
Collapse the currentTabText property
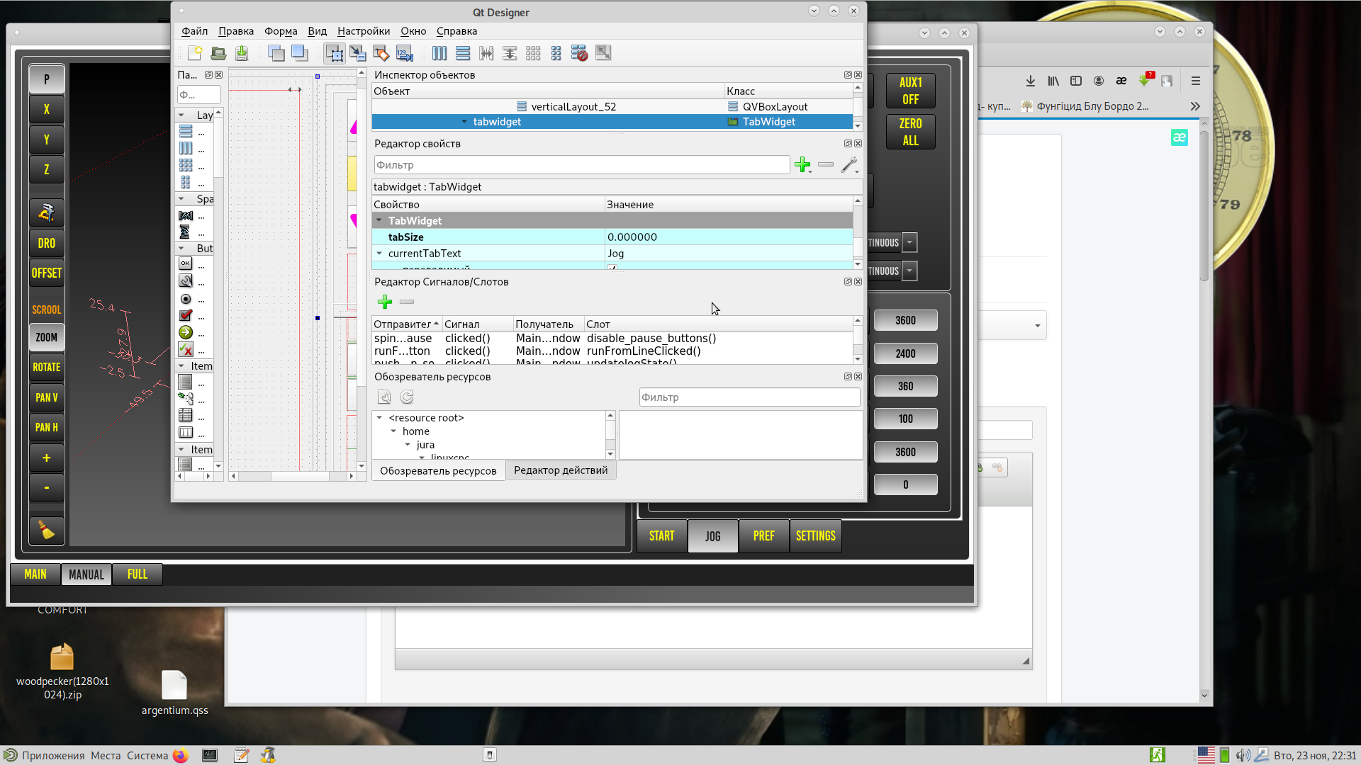379,254
